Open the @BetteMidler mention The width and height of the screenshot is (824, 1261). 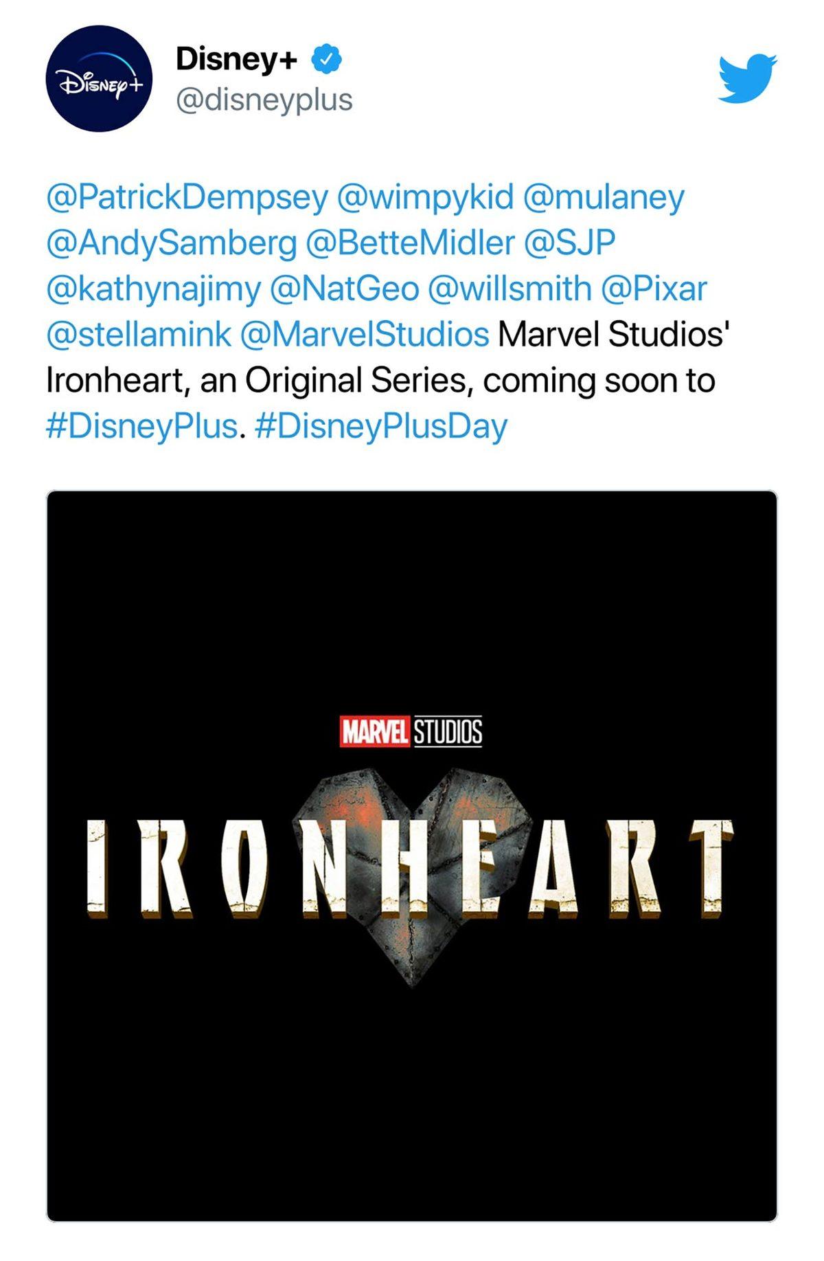tap(410, 243)
